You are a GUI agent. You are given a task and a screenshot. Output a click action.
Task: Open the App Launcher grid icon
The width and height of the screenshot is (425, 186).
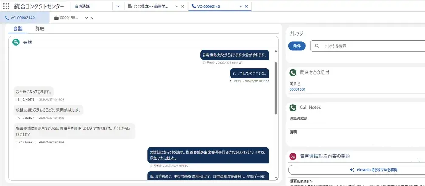(6, 6)
